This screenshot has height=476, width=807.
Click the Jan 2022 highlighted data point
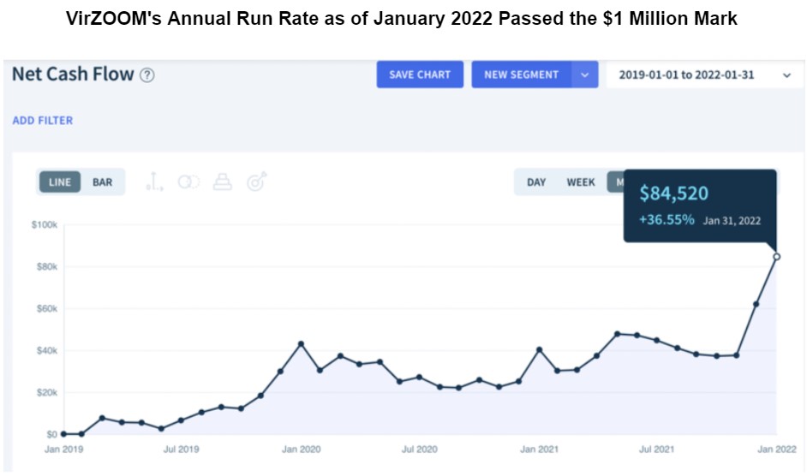pos(777,257)
